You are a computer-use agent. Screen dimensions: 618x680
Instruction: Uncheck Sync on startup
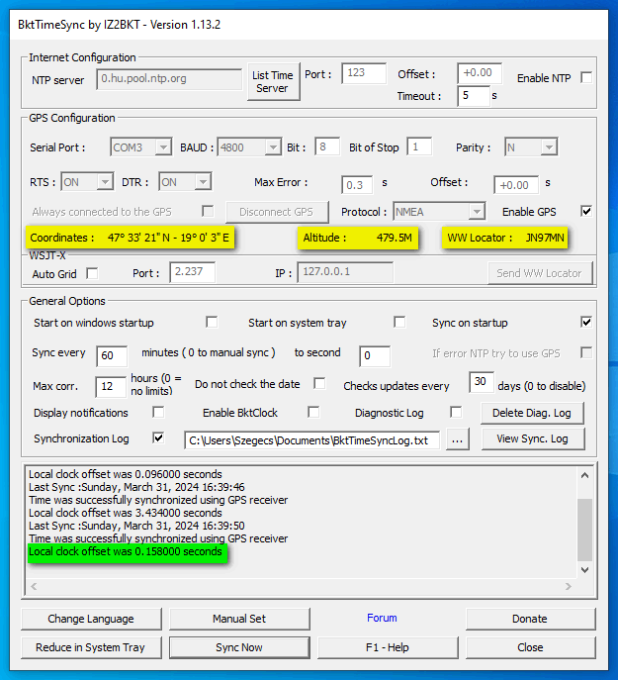pyautogui.click(x=586, y=323)
